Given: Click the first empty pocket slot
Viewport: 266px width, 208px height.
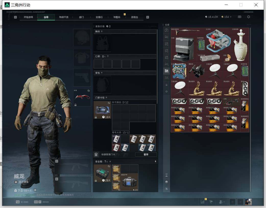Looking at the screenshot, I should point(98,64).
